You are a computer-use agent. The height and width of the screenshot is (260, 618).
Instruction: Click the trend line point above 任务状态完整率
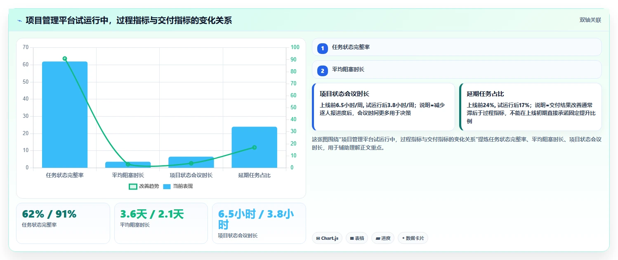(x=65, y=59)
